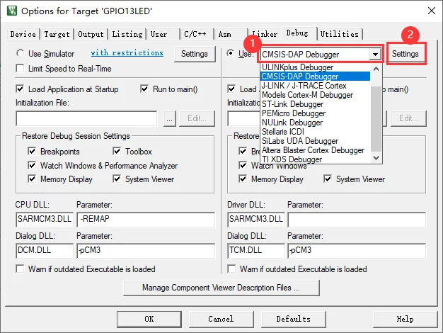Image resolution: width=443 pixels, height=333 pixels.
Task: Choose CMSIS-DAP Debugger in the list
Action: [316, 77]
